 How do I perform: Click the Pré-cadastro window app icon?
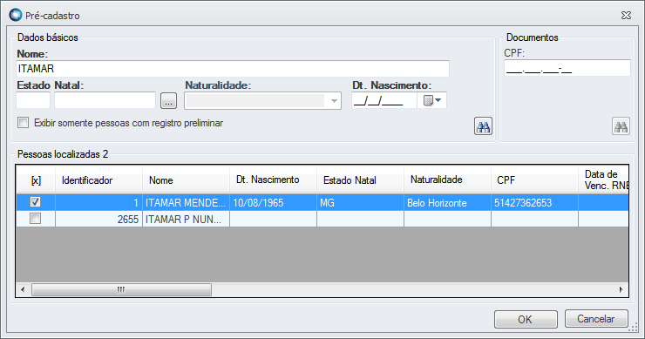(x=16, y=15)
